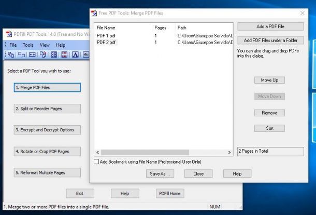Click the NUM indicator in the status bar
This screenshot has height=215, width=316.
(215, 207)
